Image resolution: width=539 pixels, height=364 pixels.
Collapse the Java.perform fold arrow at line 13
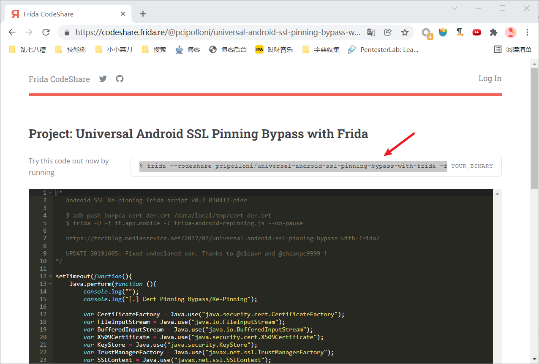51,284
